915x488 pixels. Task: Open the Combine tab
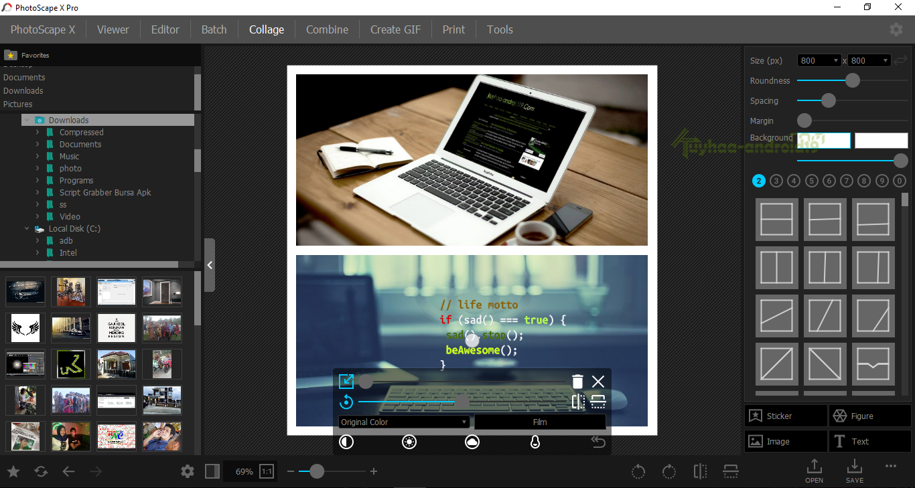327,29
